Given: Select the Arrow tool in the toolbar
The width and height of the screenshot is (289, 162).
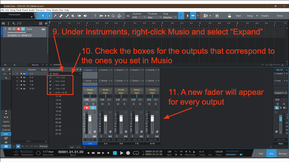Looking at the screenshot, I should pos(43,16).
